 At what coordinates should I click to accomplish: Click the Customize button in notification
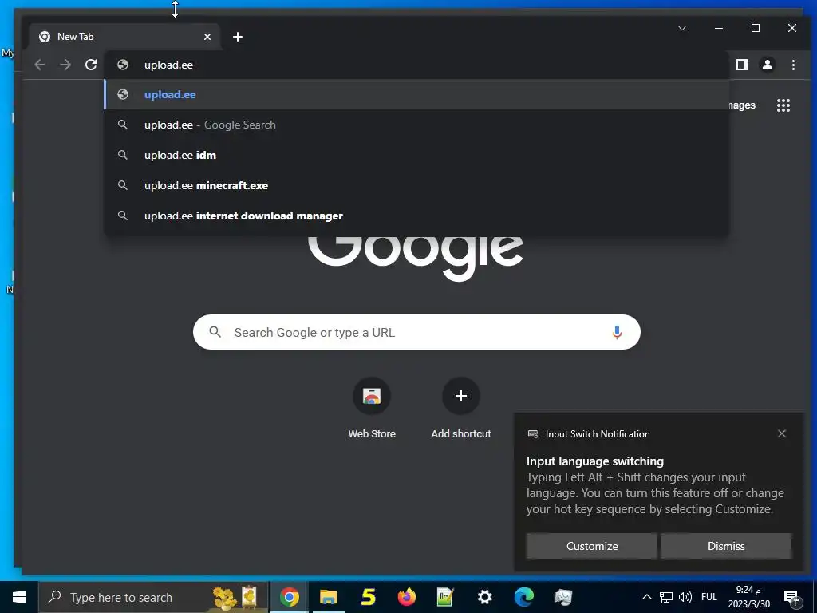(x=592, y=546)
